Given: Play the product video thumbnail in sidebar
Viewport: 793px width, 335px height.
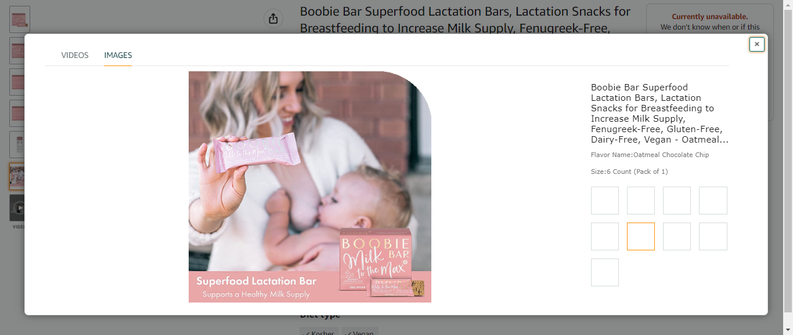Looking at the screenshot, I should coord(19,208).
